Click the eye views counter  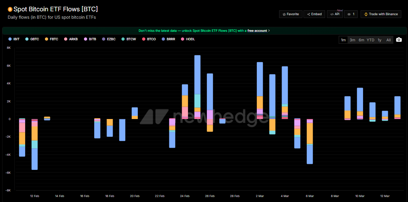[x=351, y=14]
